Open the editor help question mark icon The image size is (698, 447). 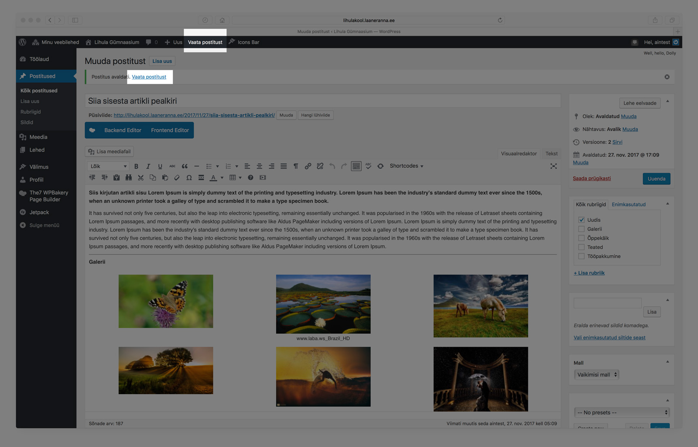(x=250, y=178)
